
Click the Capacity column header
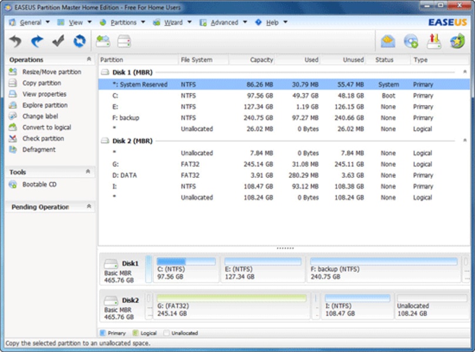261,60
